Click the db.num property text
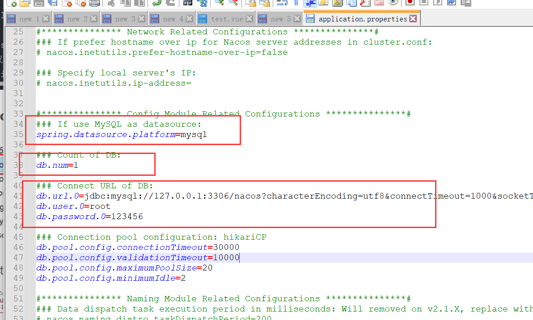 (52, 165)
